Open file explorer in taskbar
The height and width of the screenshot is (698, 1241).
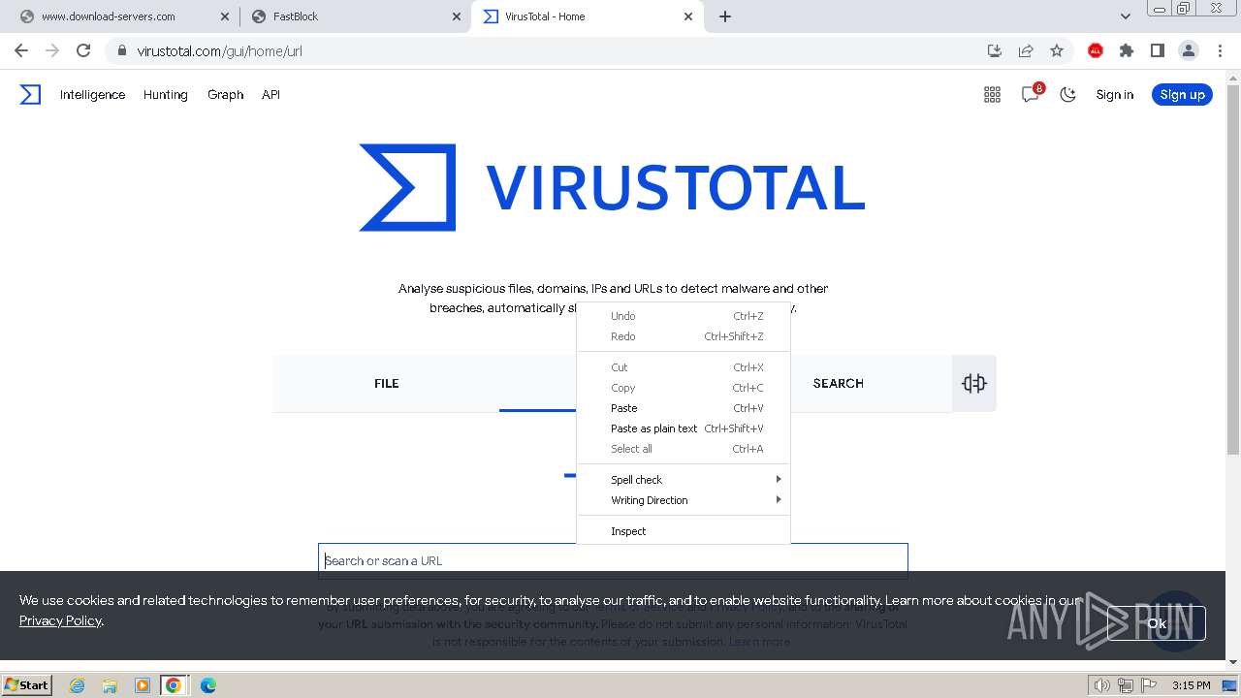[110, 685]
